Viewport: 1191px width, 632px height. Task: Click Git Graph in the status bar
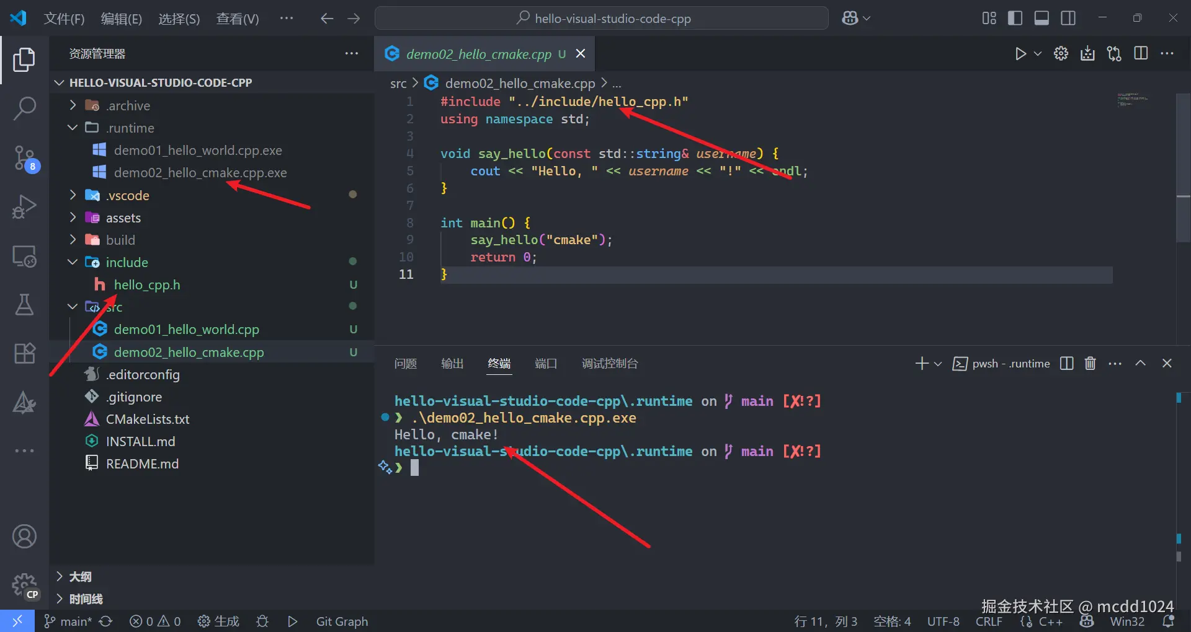coord(342,621)
